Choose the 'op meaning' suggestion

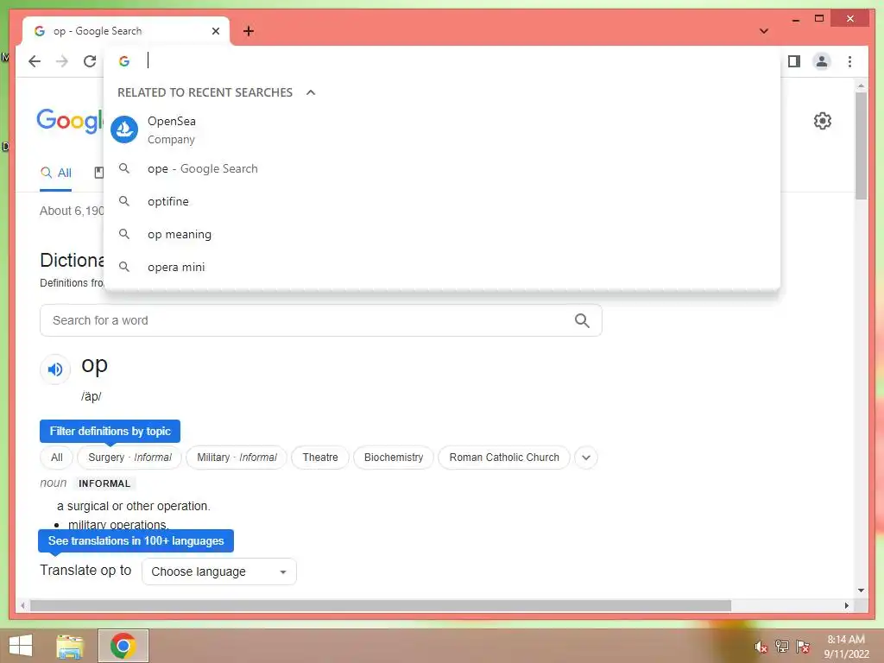coord(443,234)
